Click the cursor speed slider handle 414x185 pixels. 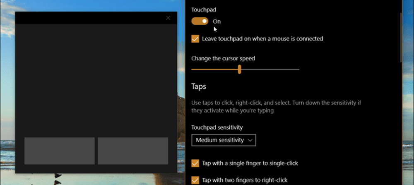click(239, 70)
